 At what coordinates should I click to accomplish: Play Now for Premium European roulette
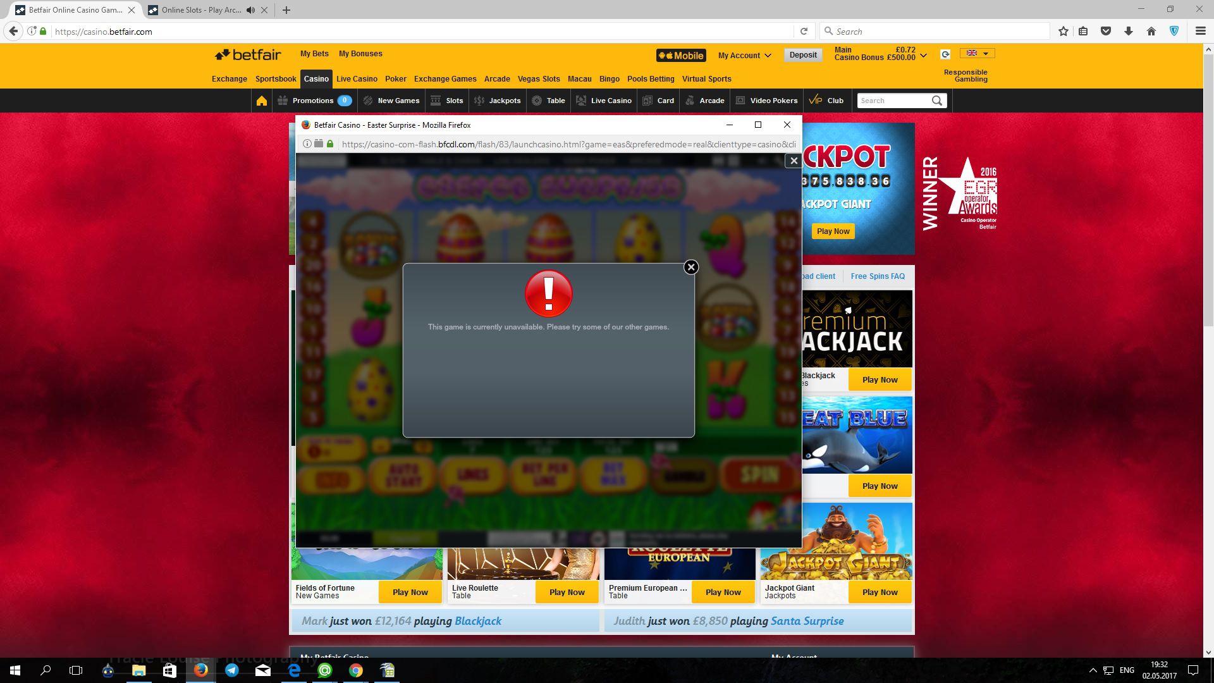[x=723, y=593]
